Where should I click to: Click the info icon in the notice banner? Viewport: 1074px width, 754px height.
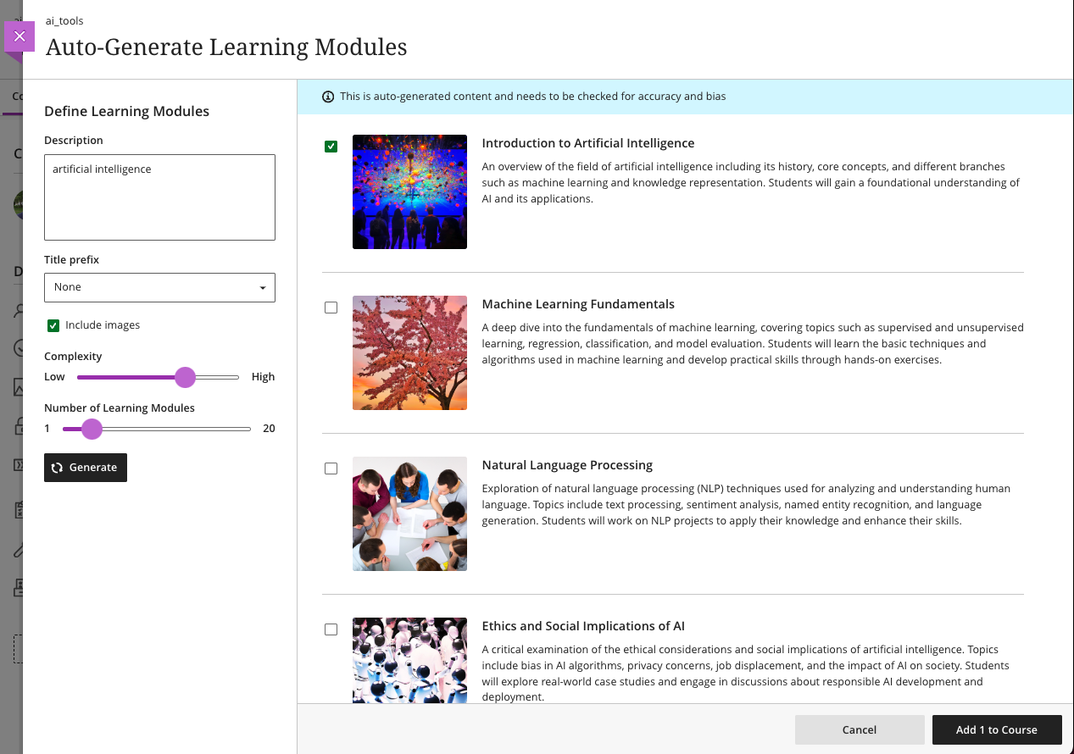[x=328, y=97]
